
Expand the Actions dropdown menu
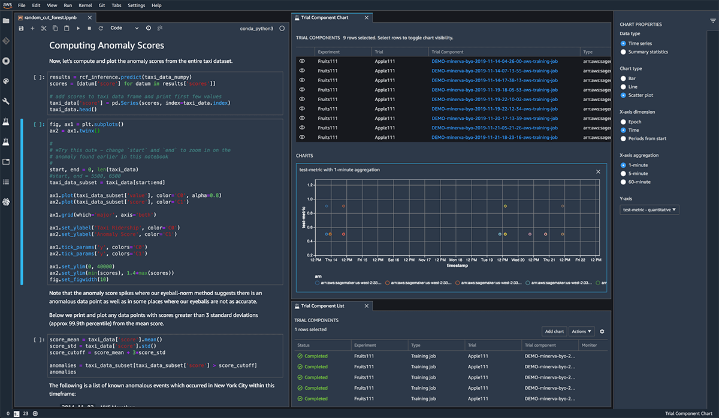tap(581, 331)
